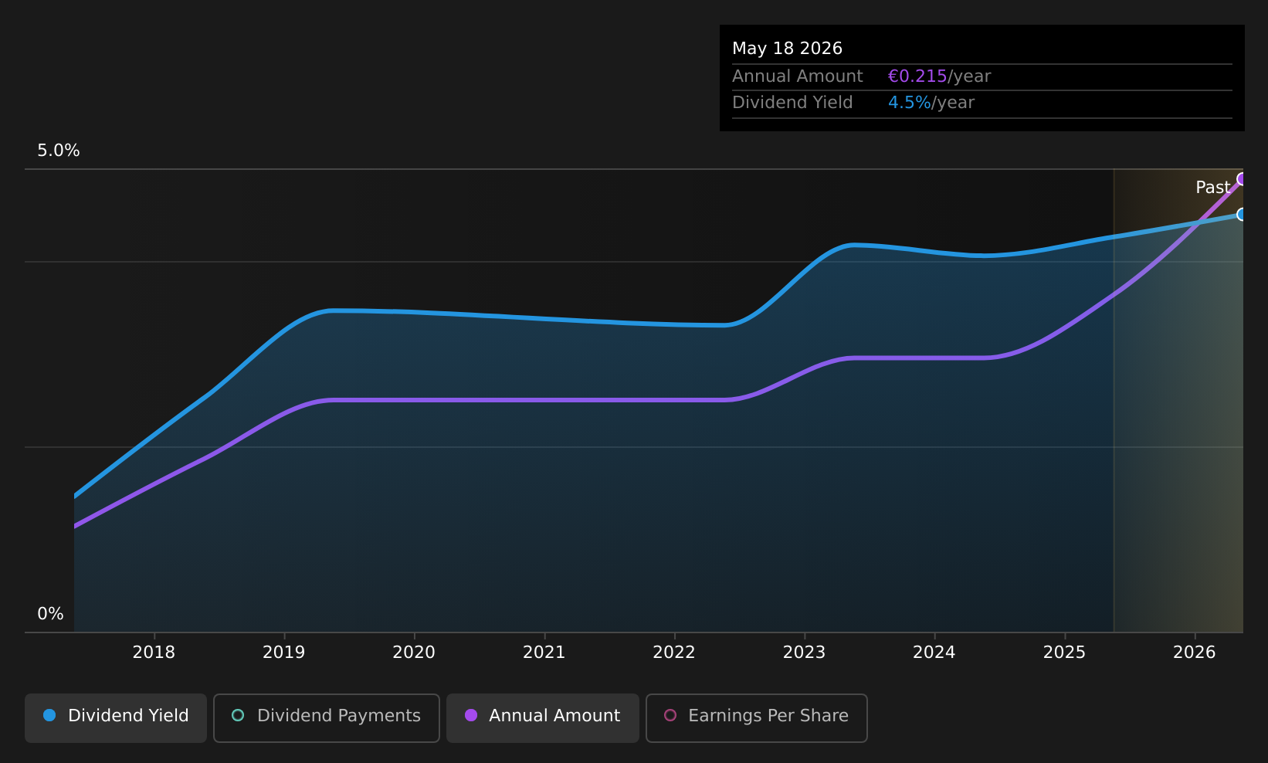Click the €0.215/year tooltip value
The height and width of the screenshot is (763, 1268).
(x=939, y=76)
